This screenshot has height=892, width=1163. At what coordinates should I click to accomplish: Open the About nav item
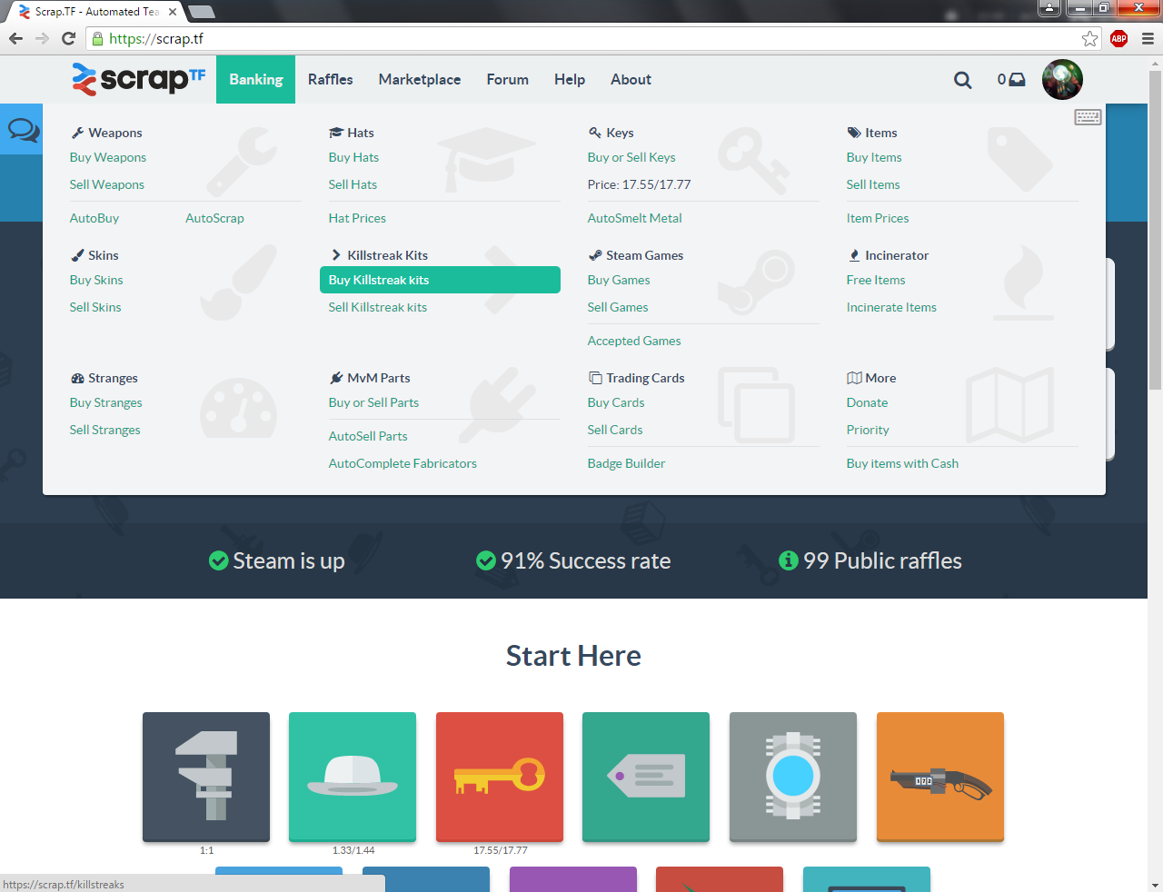pos(631,79)
